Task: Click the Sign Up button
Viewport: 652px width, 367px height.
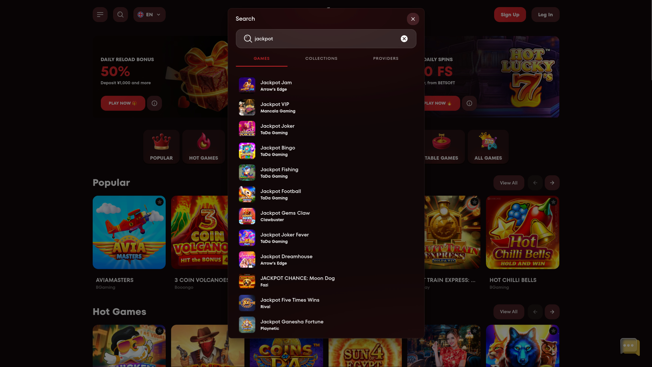Action: [x=510, y=15]
